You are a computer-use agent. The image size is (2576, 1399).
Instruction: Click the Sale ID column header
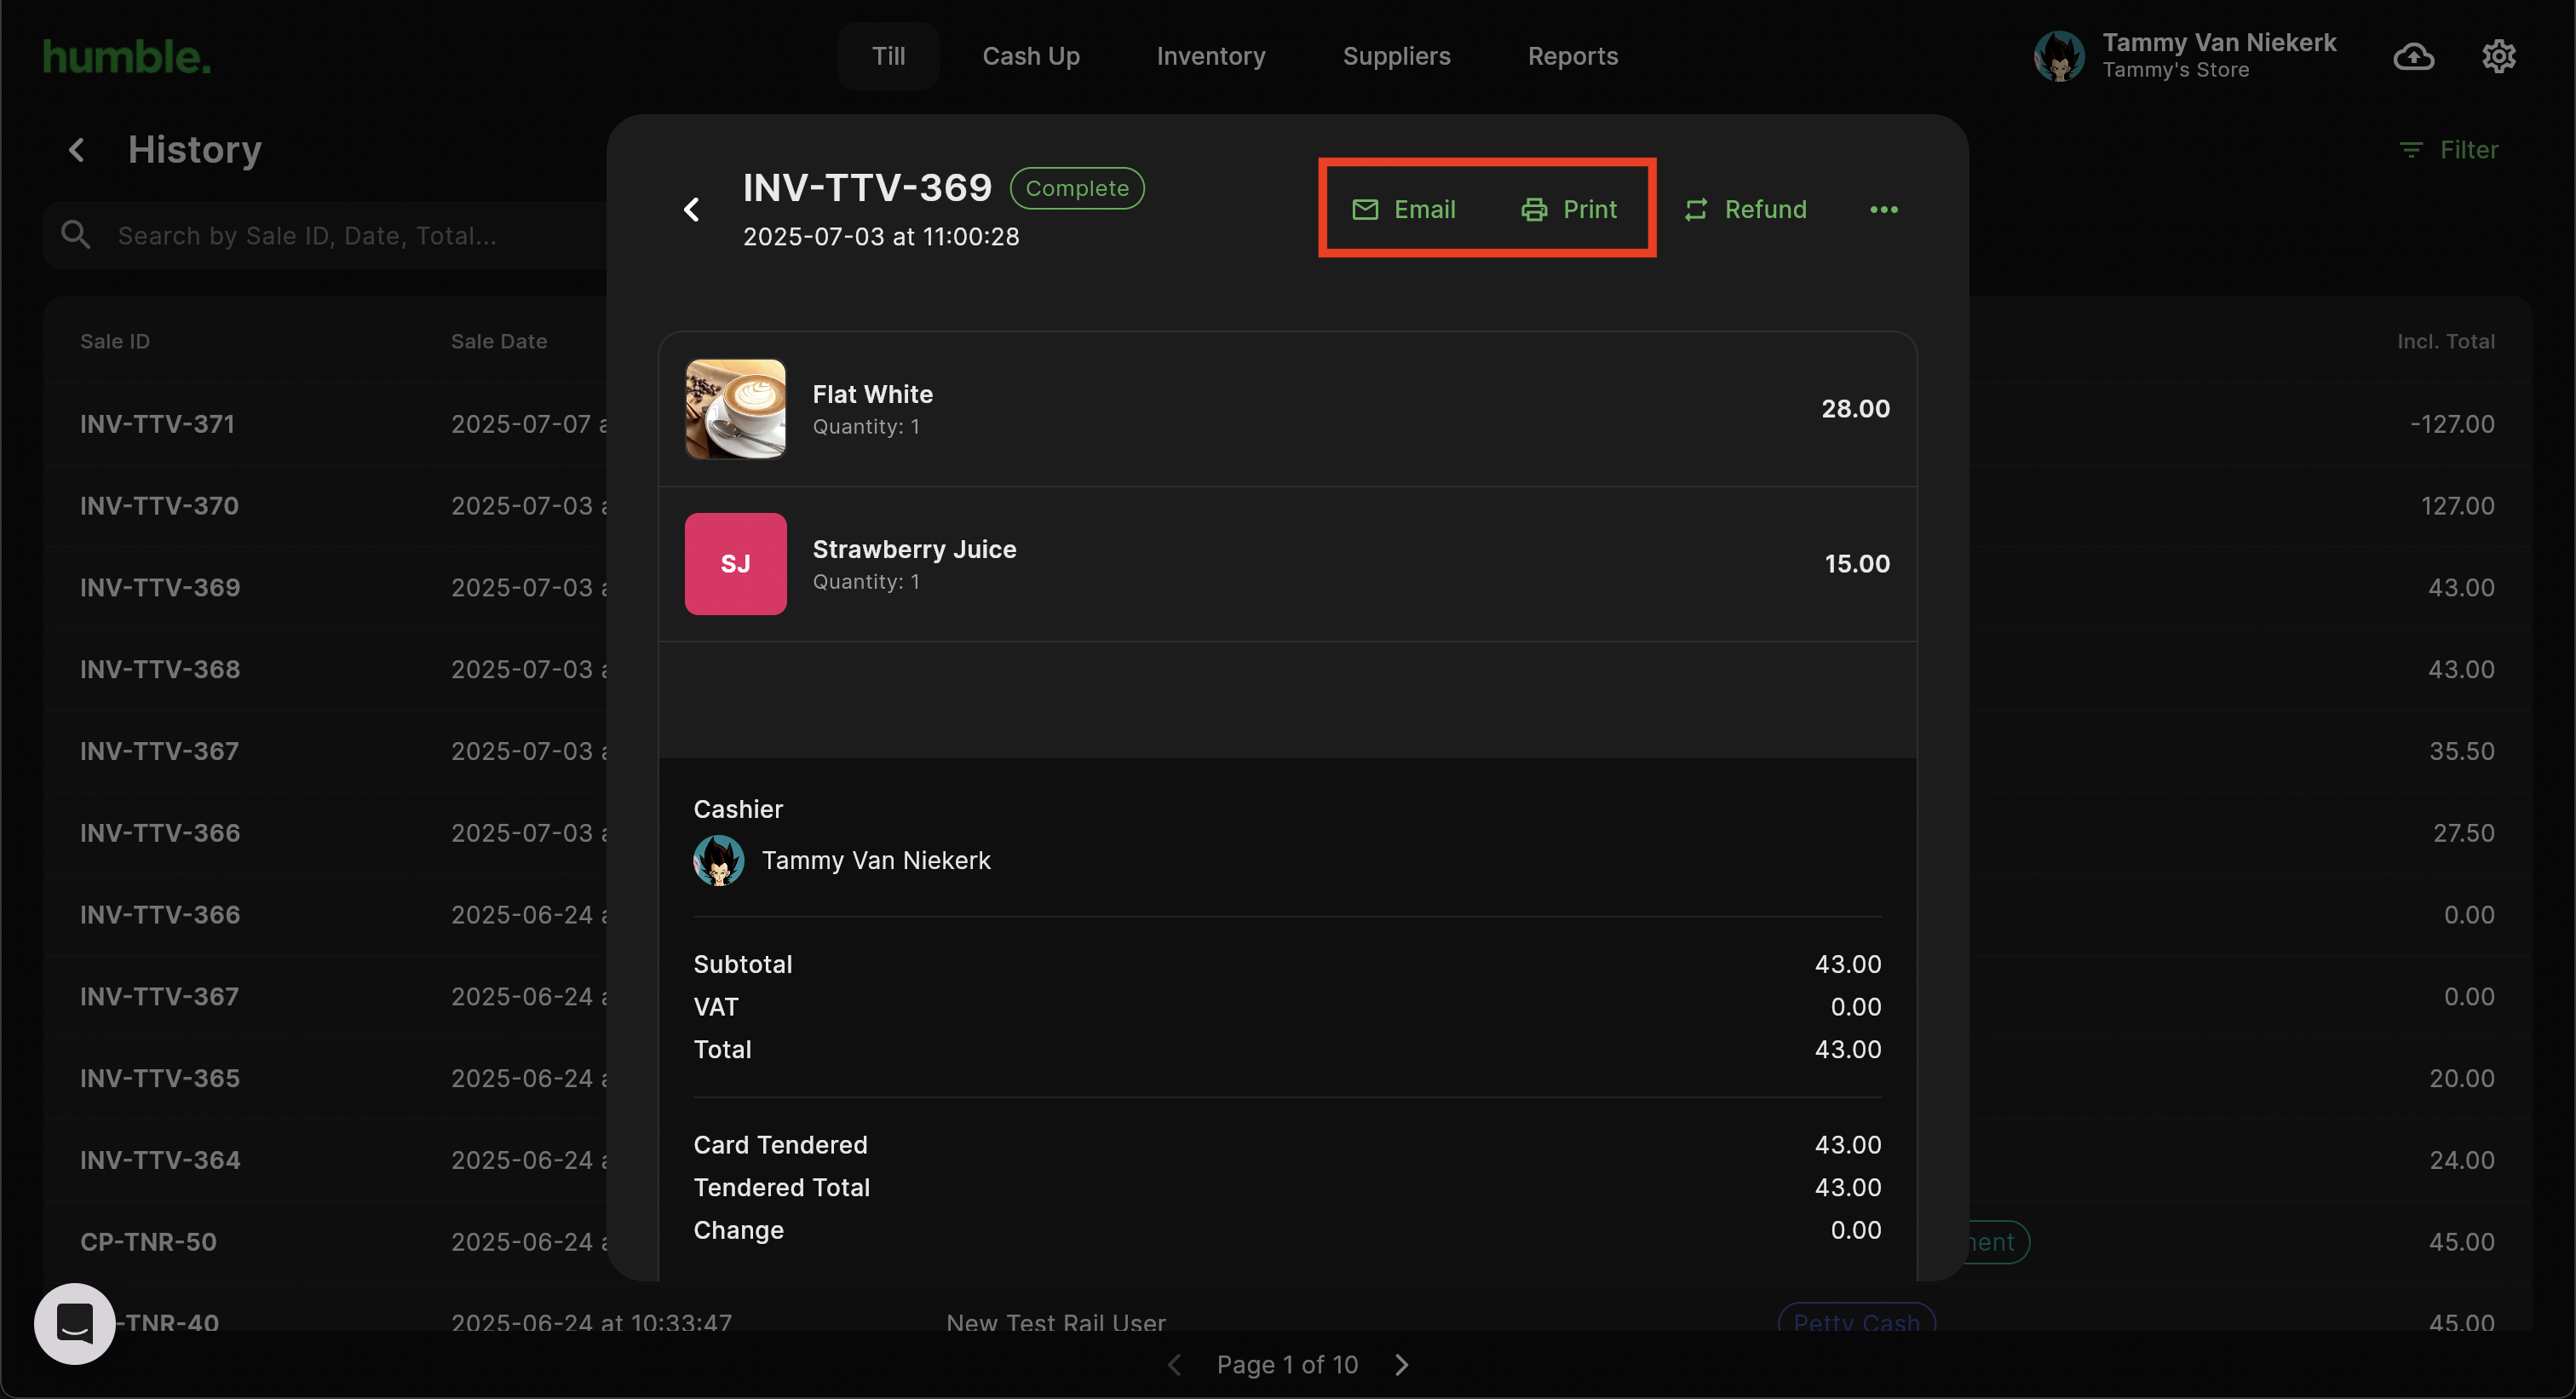(115, 341)
